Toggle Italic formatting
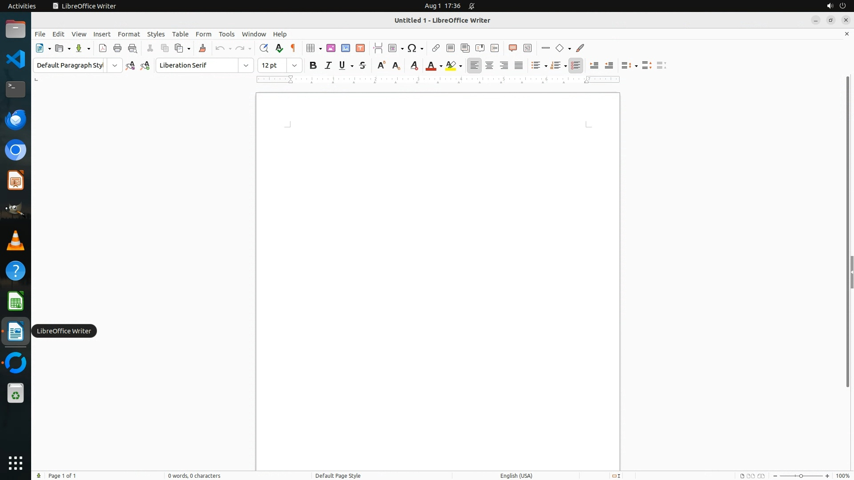The width and height of the screenshot is (854, 480). pyautogui.click(x=328, y=66)
